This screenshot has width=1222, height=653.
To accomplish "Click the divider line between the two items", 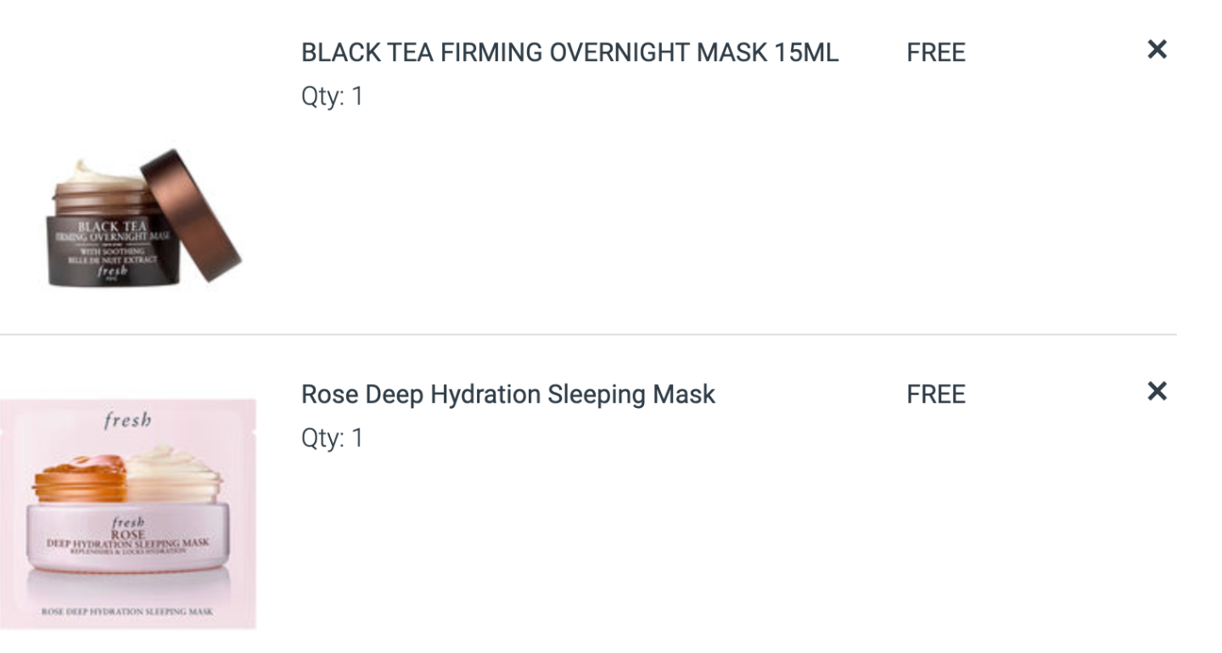I will pos(588,334).
